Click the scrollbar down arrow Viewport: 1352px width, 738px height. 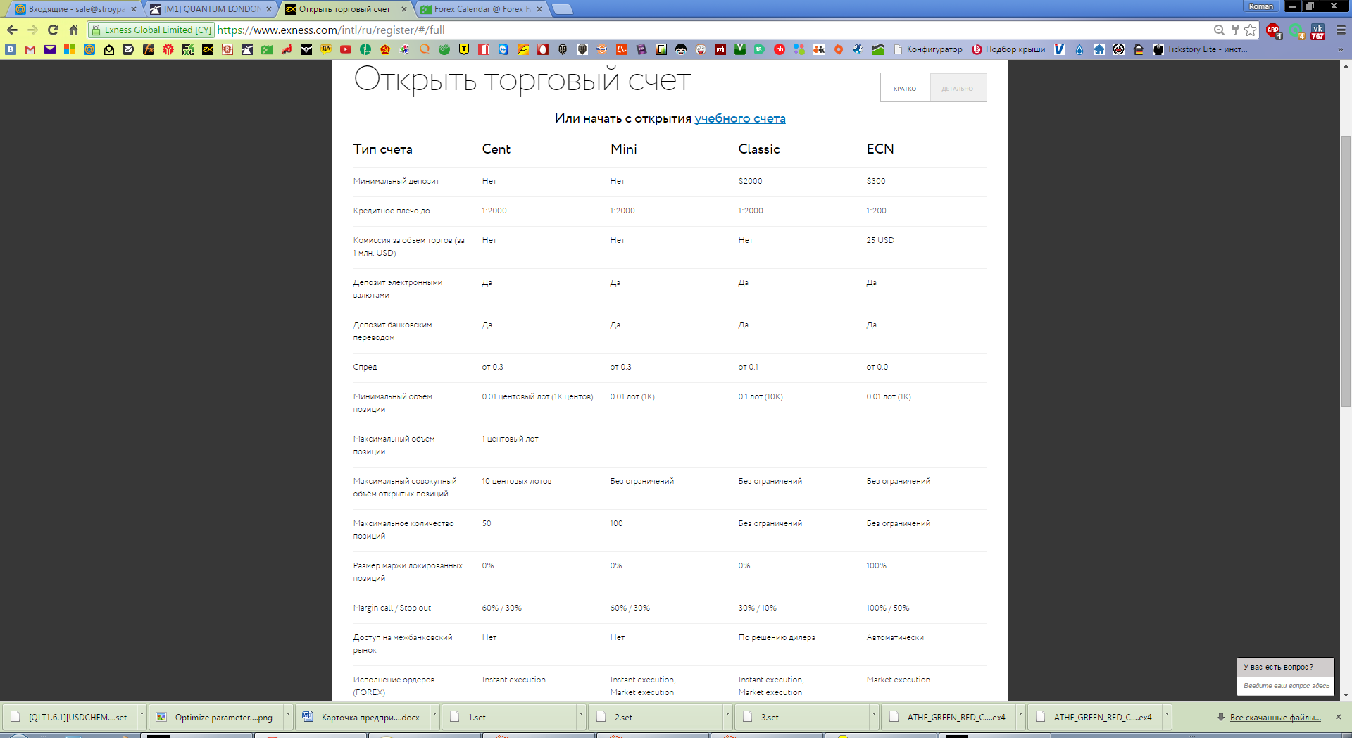click(1346, 695)
